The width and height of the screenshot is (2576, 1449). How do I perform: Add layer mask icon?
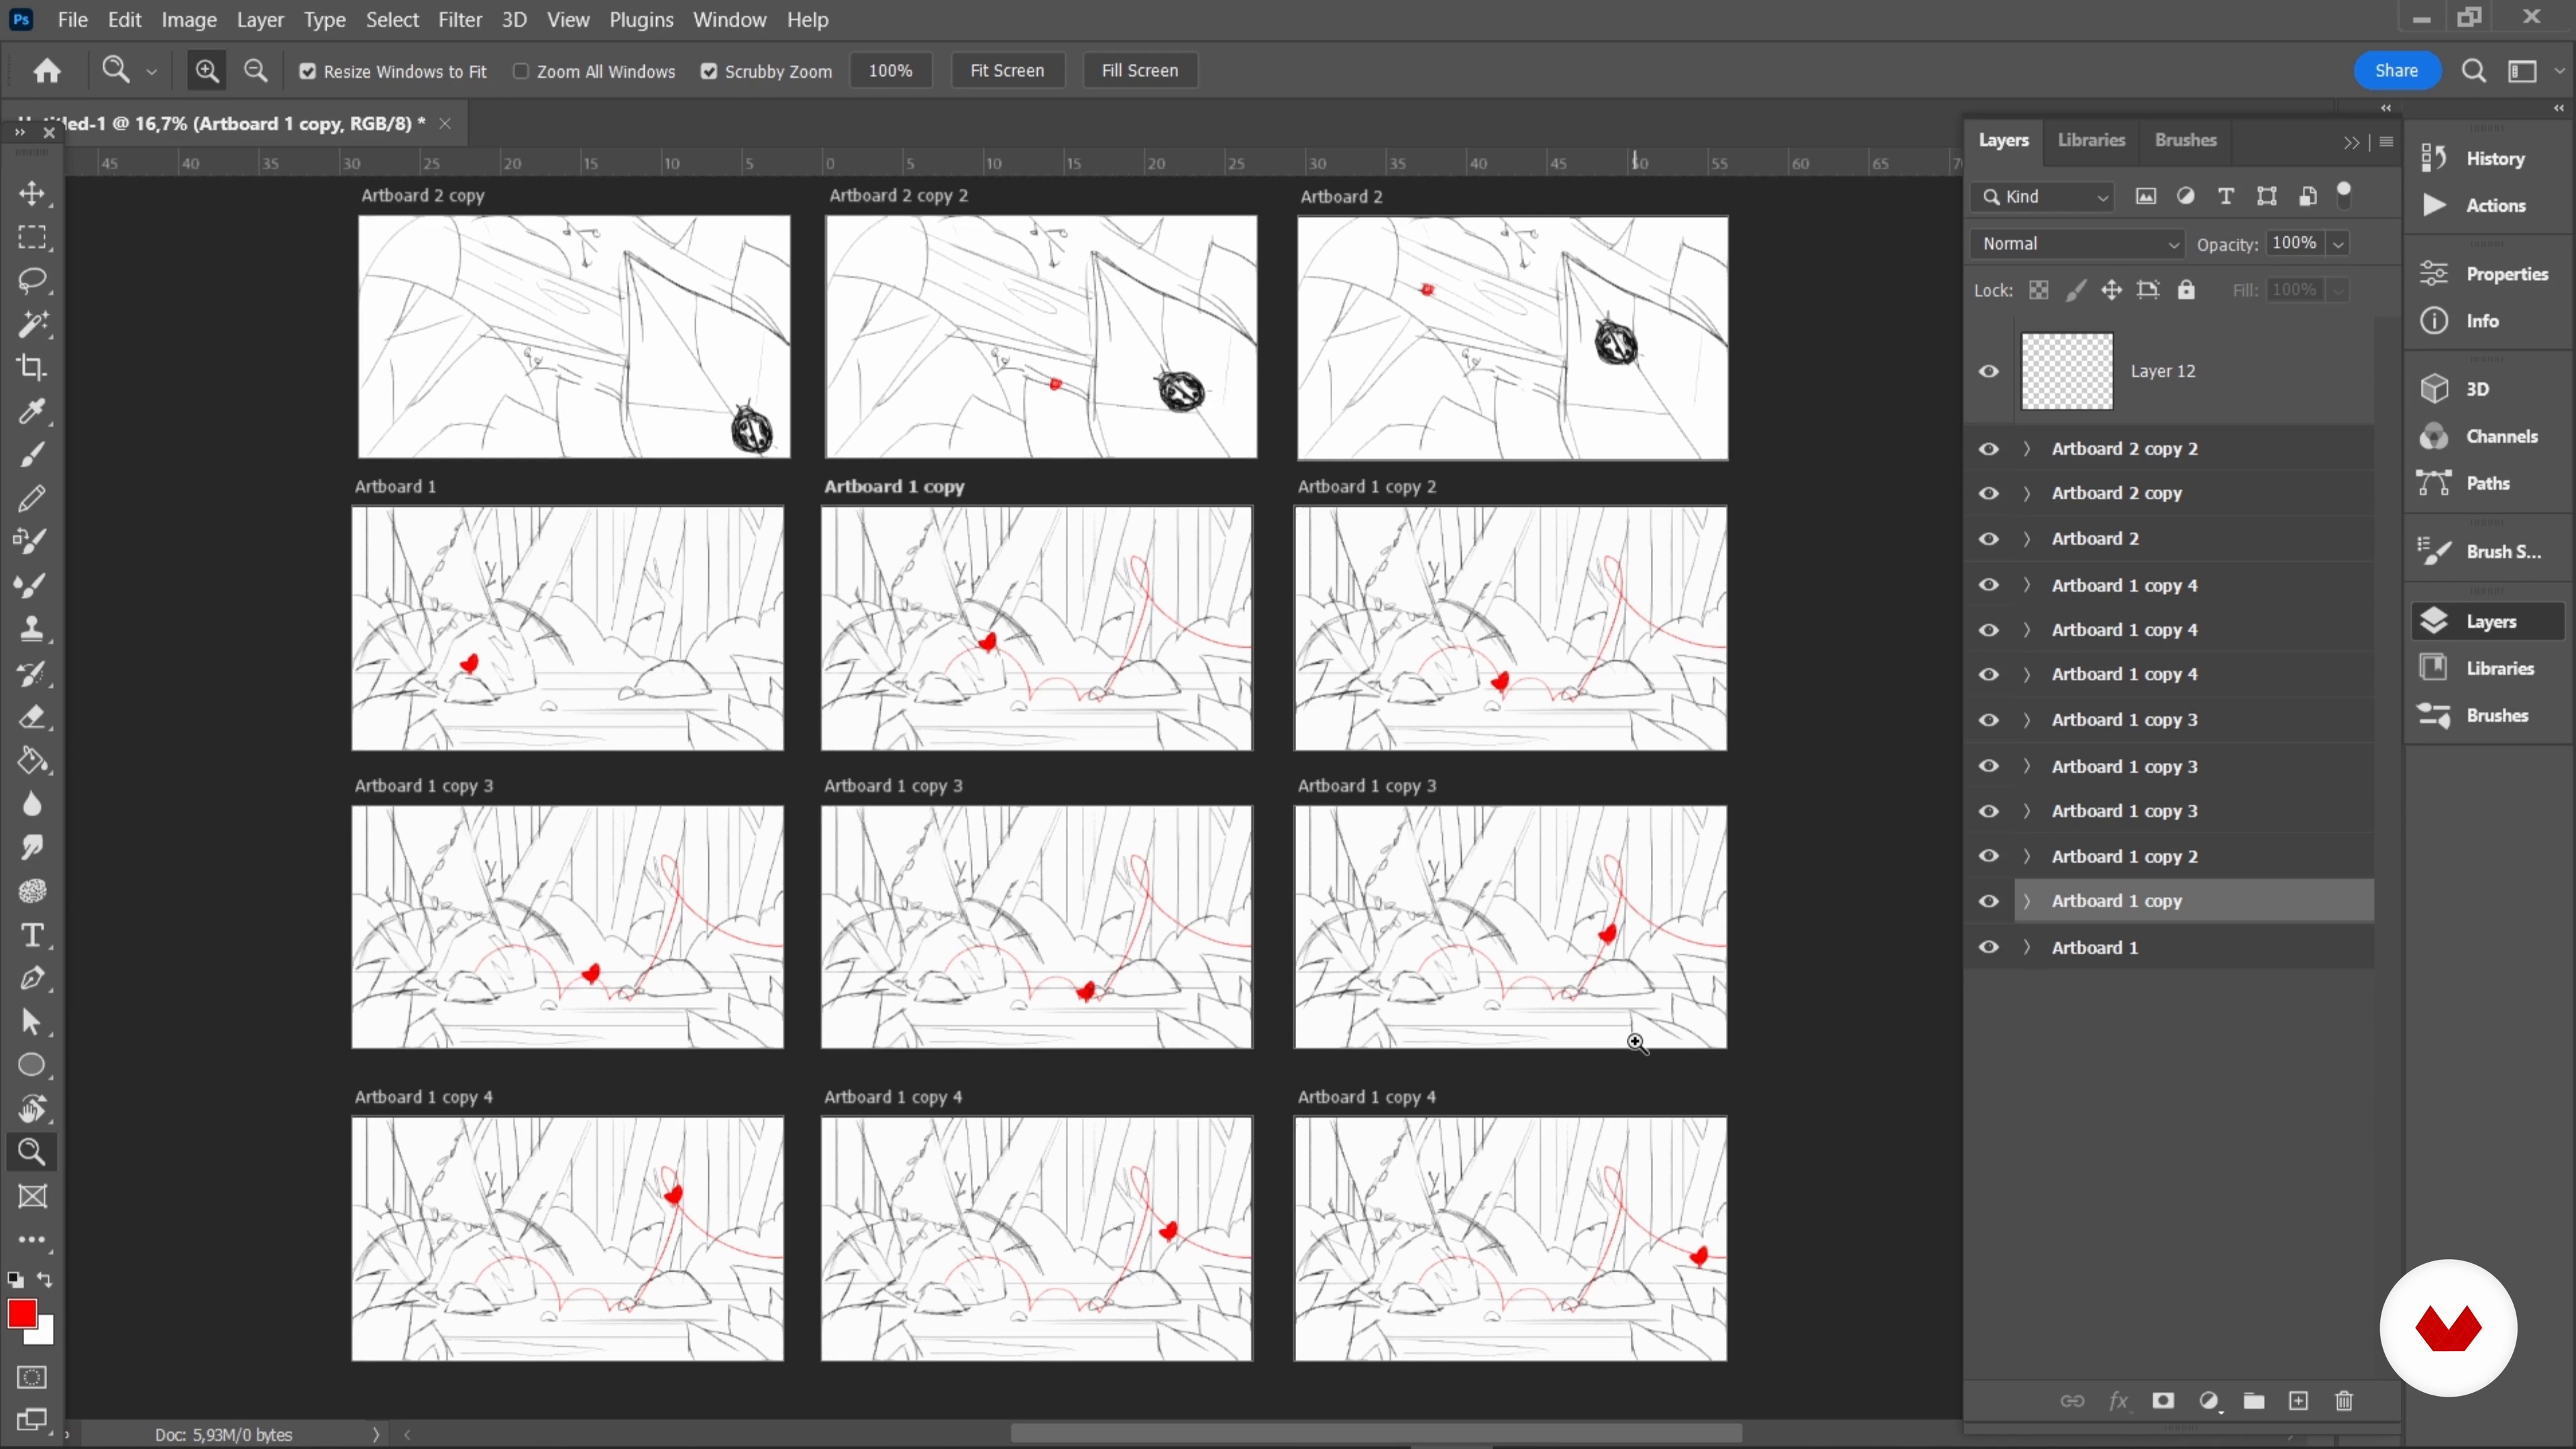point(2163,1401)
